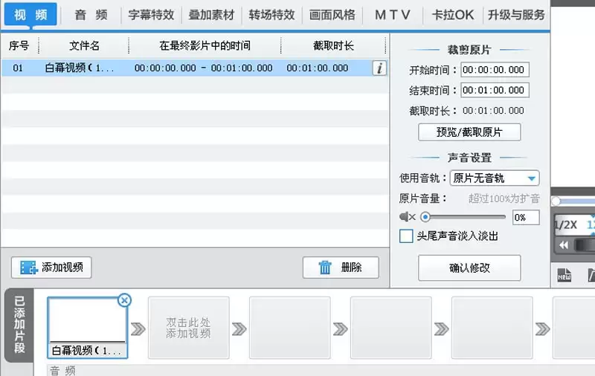Click the 00:01:00.000 duration cell in row 01

[318, 68]
